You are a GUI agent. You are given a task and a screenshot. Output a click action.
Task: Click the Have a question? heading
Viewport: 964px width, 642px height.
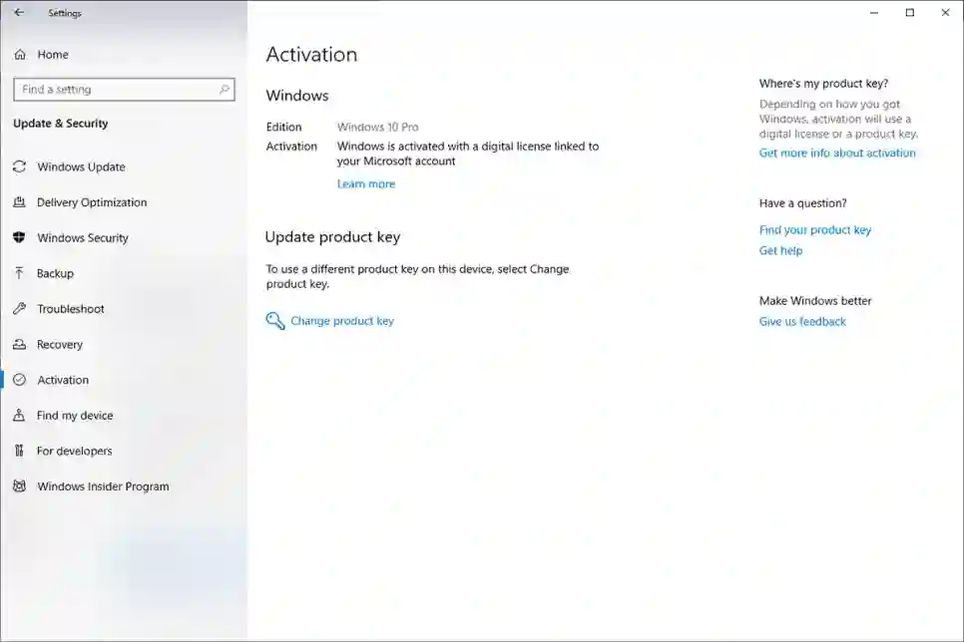802,203
